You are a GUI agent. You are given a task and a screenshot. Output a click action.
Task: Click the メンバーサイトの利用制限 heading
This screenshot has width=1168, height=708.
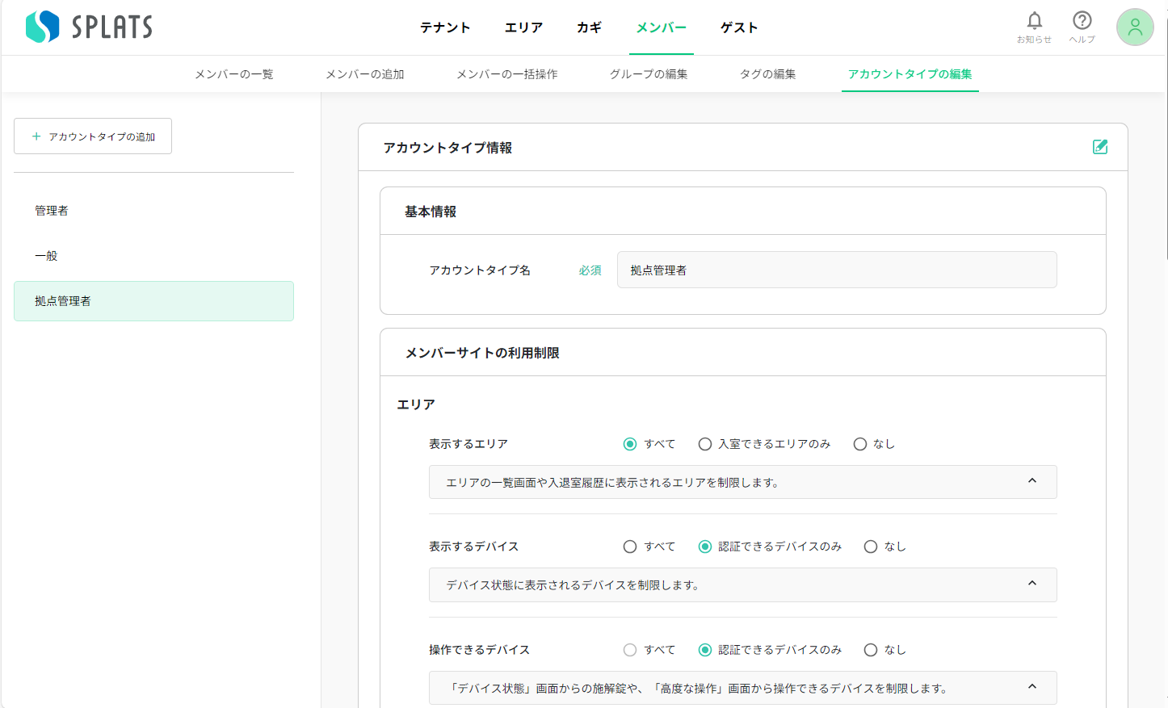pyautogui.click(x=482, y=353)
